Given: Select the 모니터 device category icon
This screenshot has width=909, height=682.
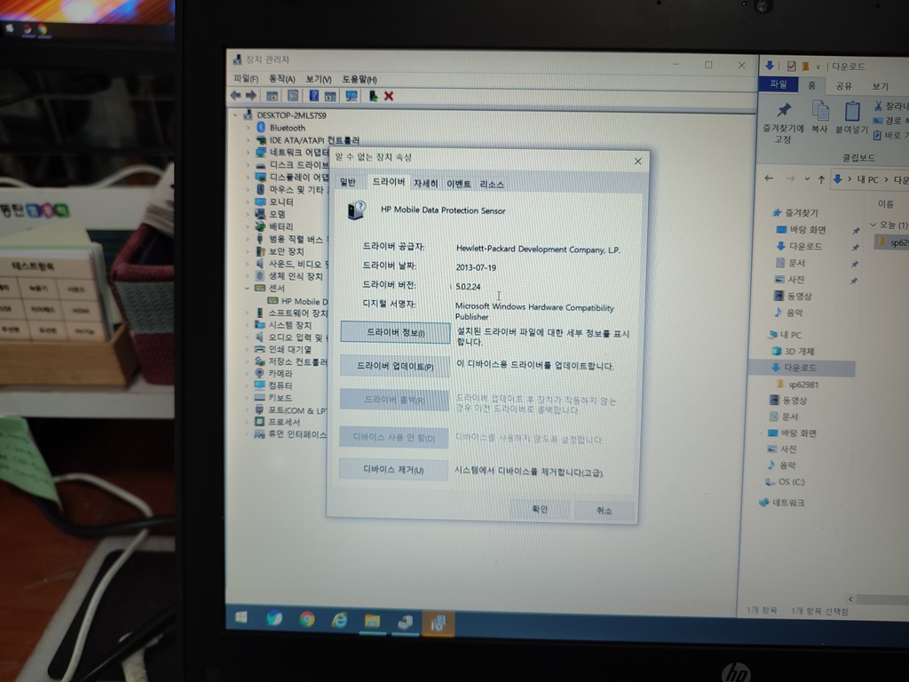Looking at the screenshot, I should [x=261, y=202].
